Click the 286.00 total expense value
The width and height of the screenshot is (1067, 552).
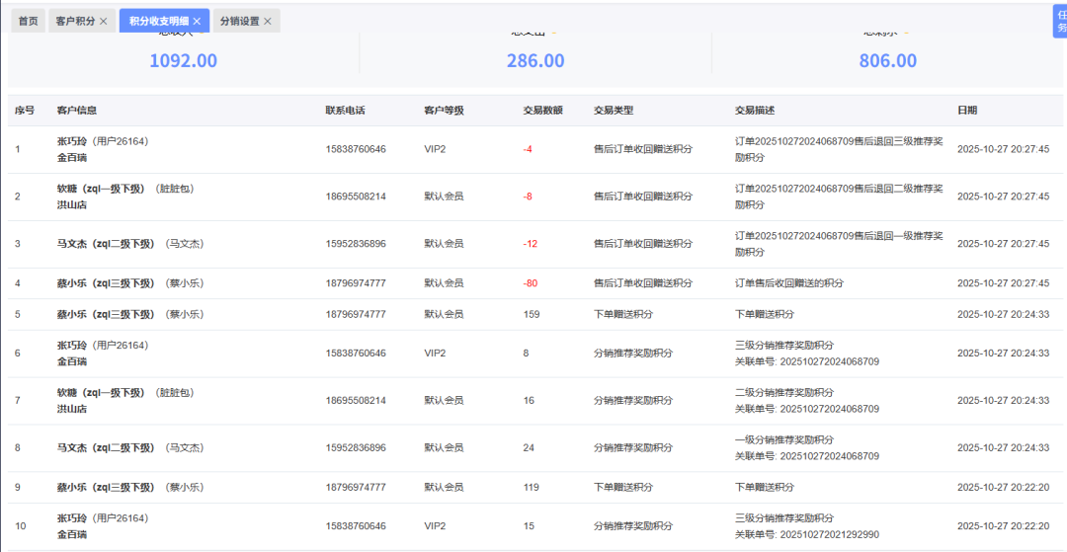tap(535, 61)
